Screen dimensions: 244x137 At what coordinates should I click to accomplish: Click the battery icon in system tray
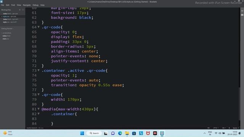(x=224, y=133)
